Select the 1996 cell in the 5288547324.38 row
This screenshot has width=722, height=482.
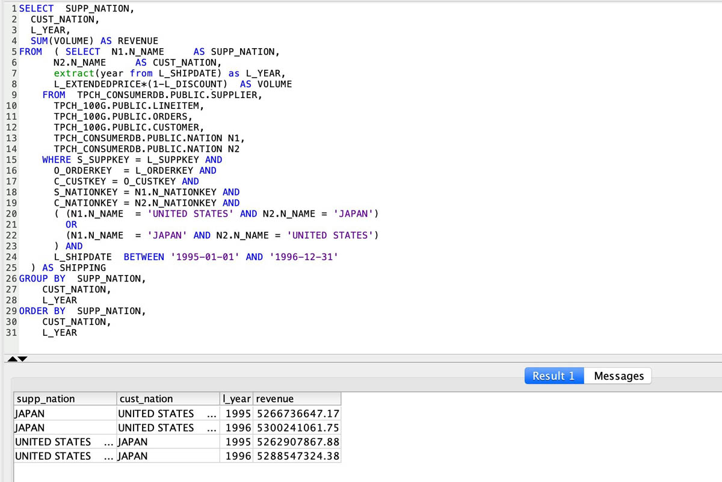pos(238,456)
